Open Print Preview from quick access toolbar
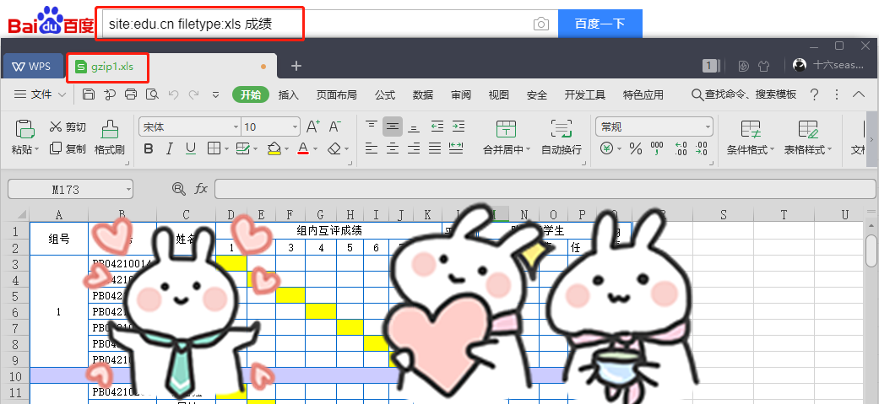The width and height of the screenshot is (879, 404). (x=152, y=94)
